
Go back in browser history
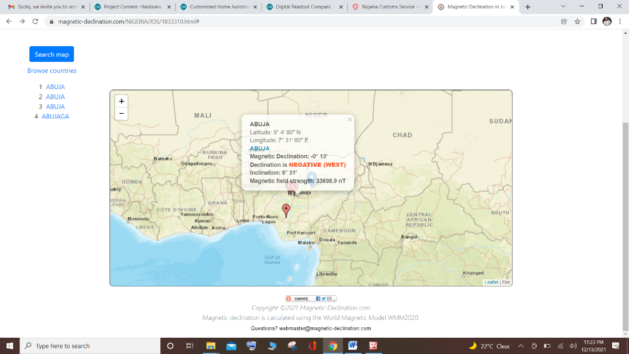[x=8, y=22]
